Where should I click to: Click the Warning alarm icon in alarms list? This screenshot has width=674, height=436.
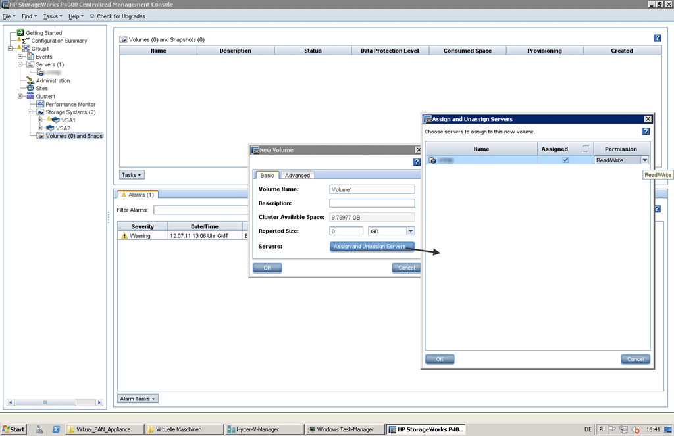(x=124, y=236)
